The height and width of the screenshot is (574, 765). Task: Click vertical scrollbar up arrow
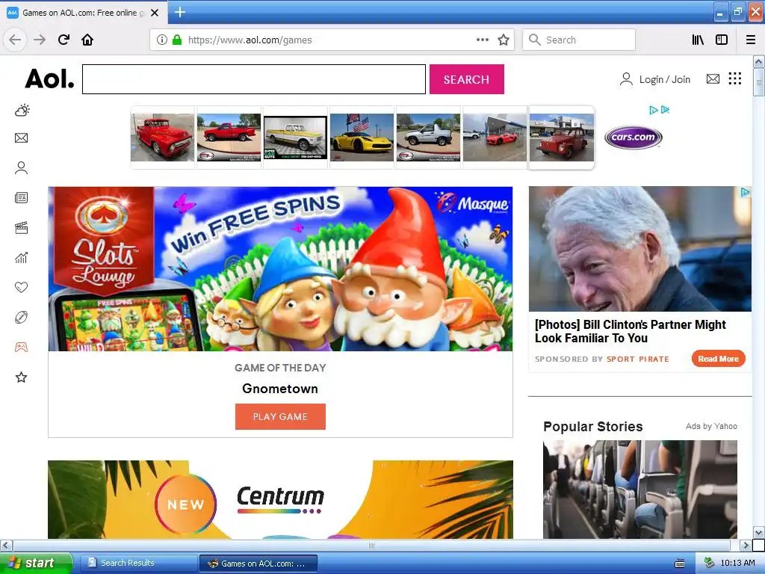[x=758, y=61]
